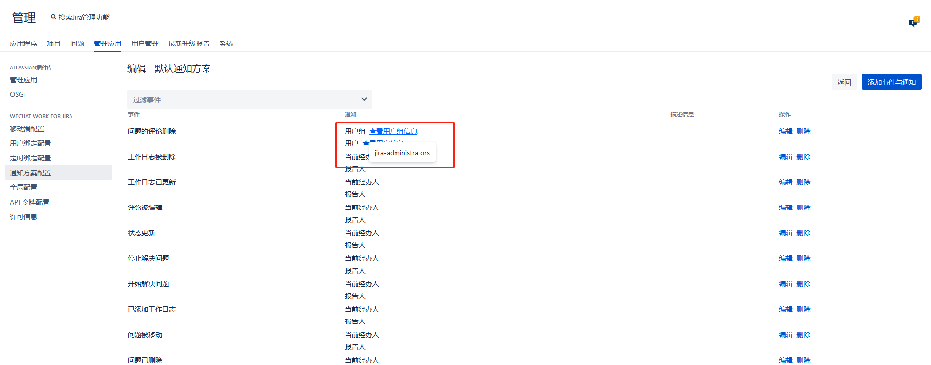Click the Jira admin search field
The width and height of the screenshot is (931, 365).
pos(84,17)
